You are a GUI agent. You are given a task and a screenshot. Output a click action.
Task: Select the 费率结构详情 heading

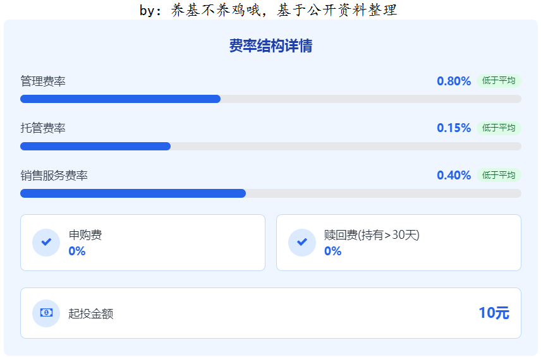pyautogui.click(x=270, y=46)
